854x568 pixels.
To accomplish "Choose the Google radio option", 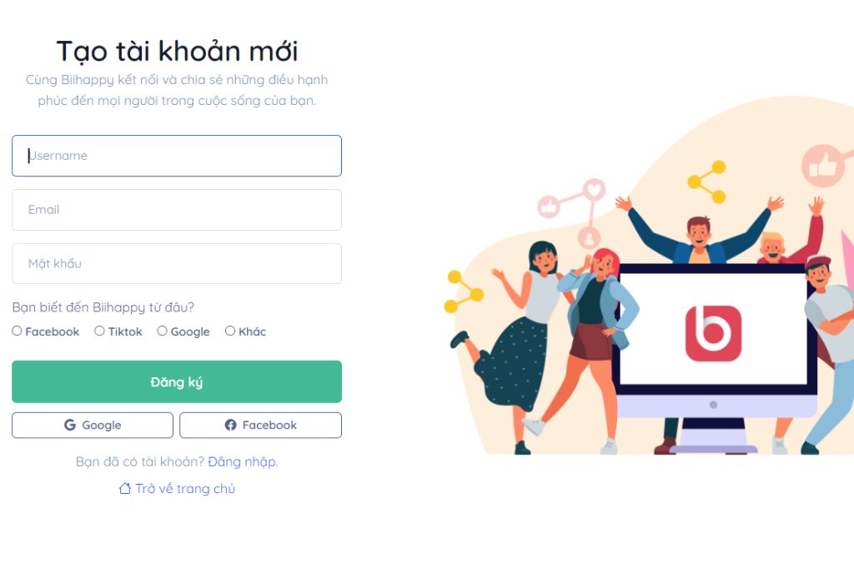I will [x=162, y=331].
